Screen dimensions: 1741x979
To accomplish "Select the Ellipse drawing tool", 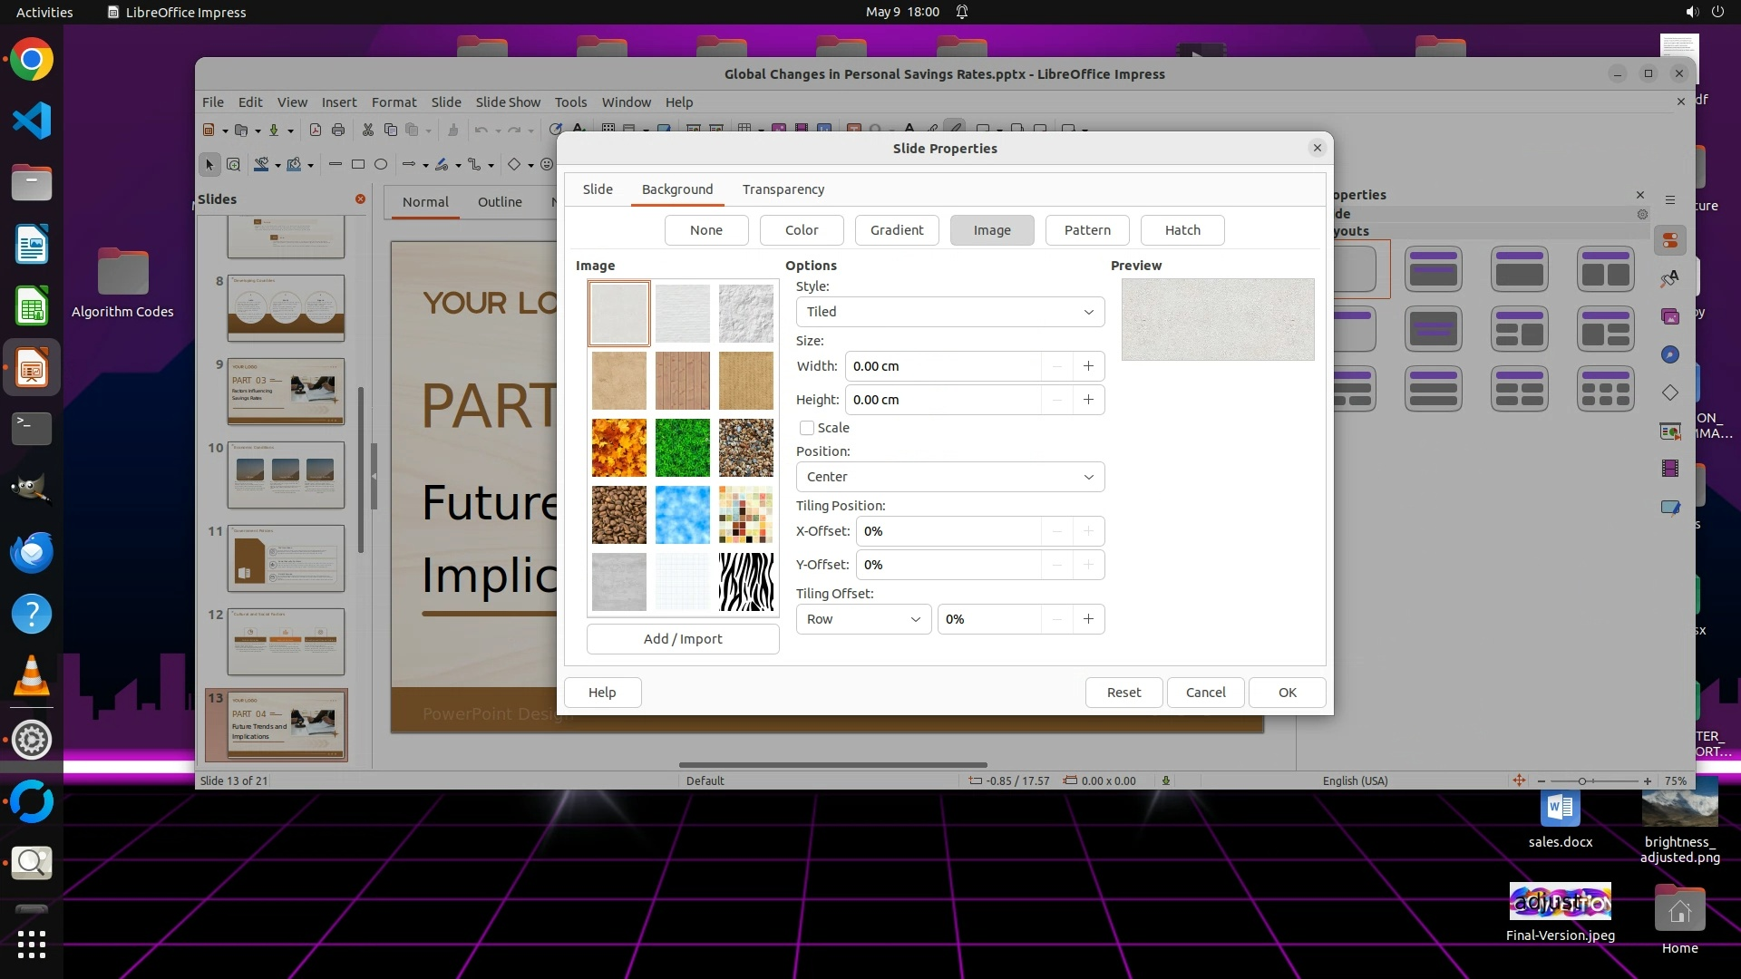I will [381, 165].
